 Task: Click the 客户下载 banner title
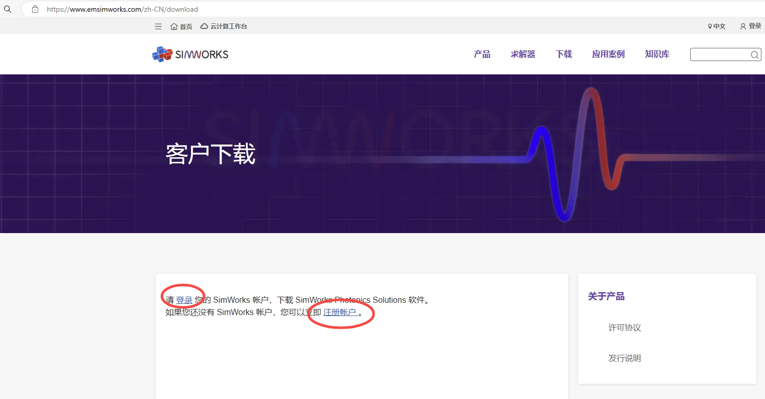210,154
